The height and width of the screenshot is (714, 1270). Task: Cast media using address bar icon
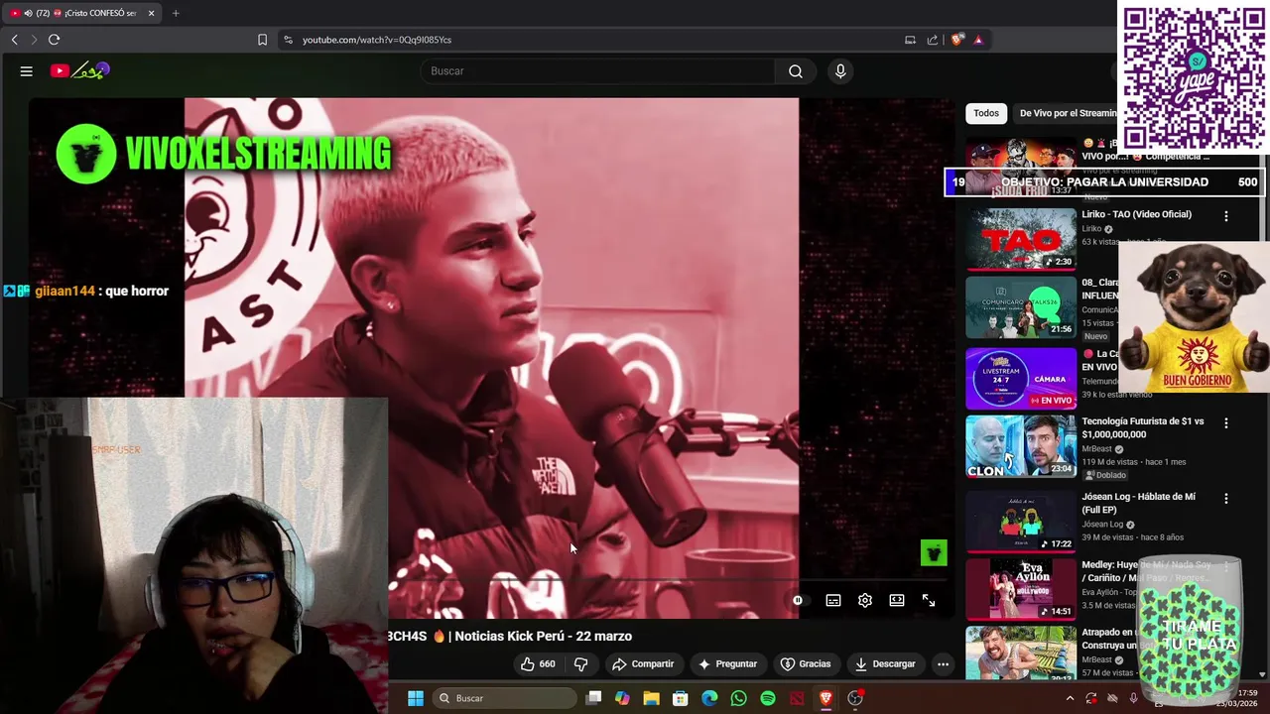[910, 40]
